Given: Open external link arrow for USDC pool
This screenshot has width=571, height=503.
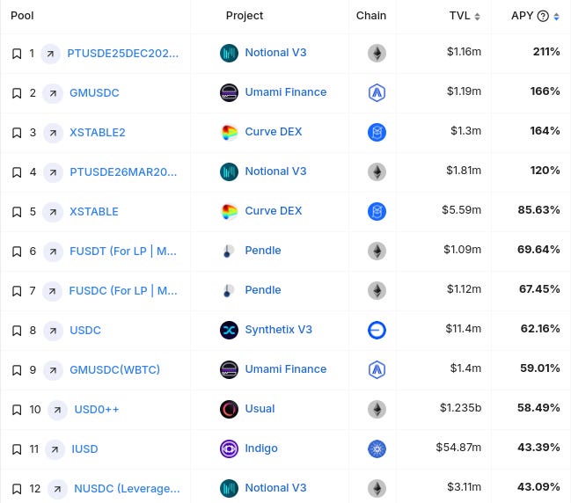Looking at the screenshot, I should tap(53, 331).
